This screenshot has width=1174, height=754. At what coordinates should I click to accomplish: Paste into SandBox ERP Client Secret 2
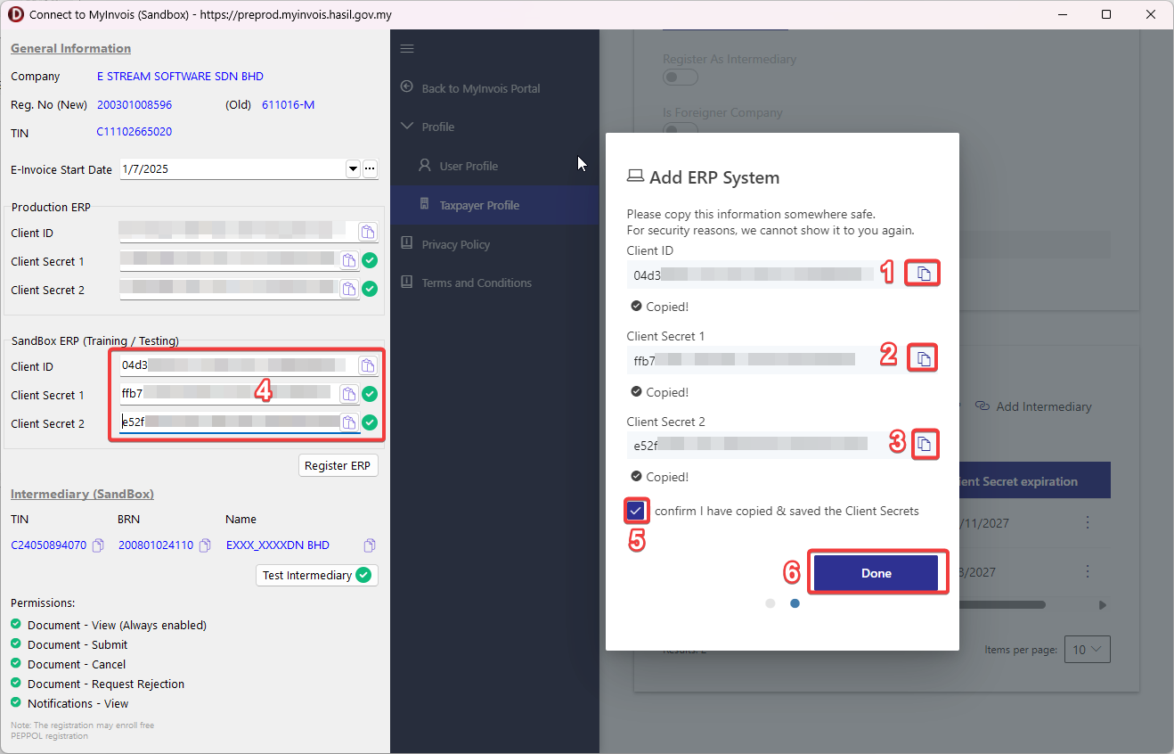[349, 422]
